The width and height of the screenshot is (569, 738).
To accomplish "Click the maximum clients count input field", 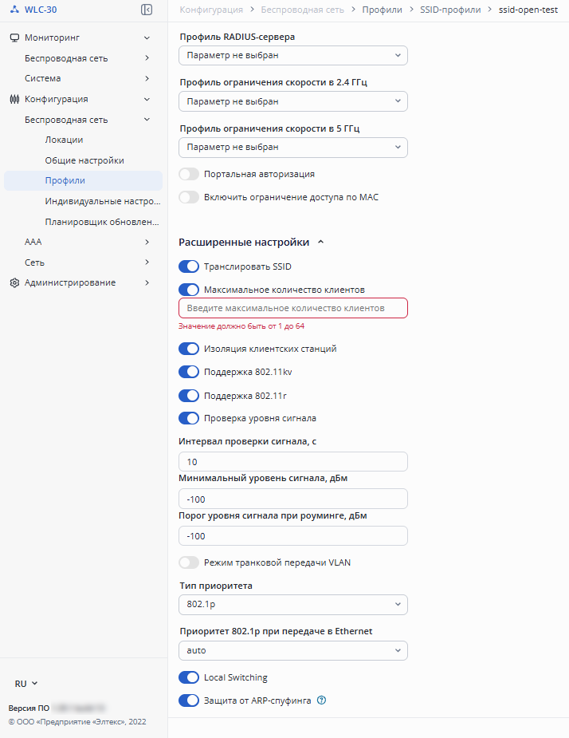I will (x=293, y=308).
